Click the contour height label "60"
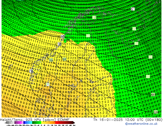 pyautogui.click(x=62, y=37)
